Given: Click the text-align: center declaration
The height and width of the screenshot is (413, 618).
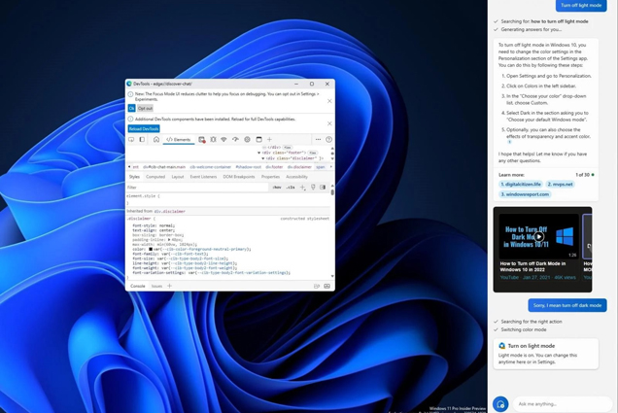Looking at the screenshot, I should tap(154, 230).
